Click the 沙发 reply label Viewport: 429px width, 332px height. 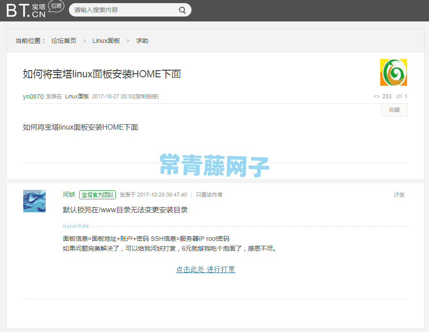tap(399, 194)
